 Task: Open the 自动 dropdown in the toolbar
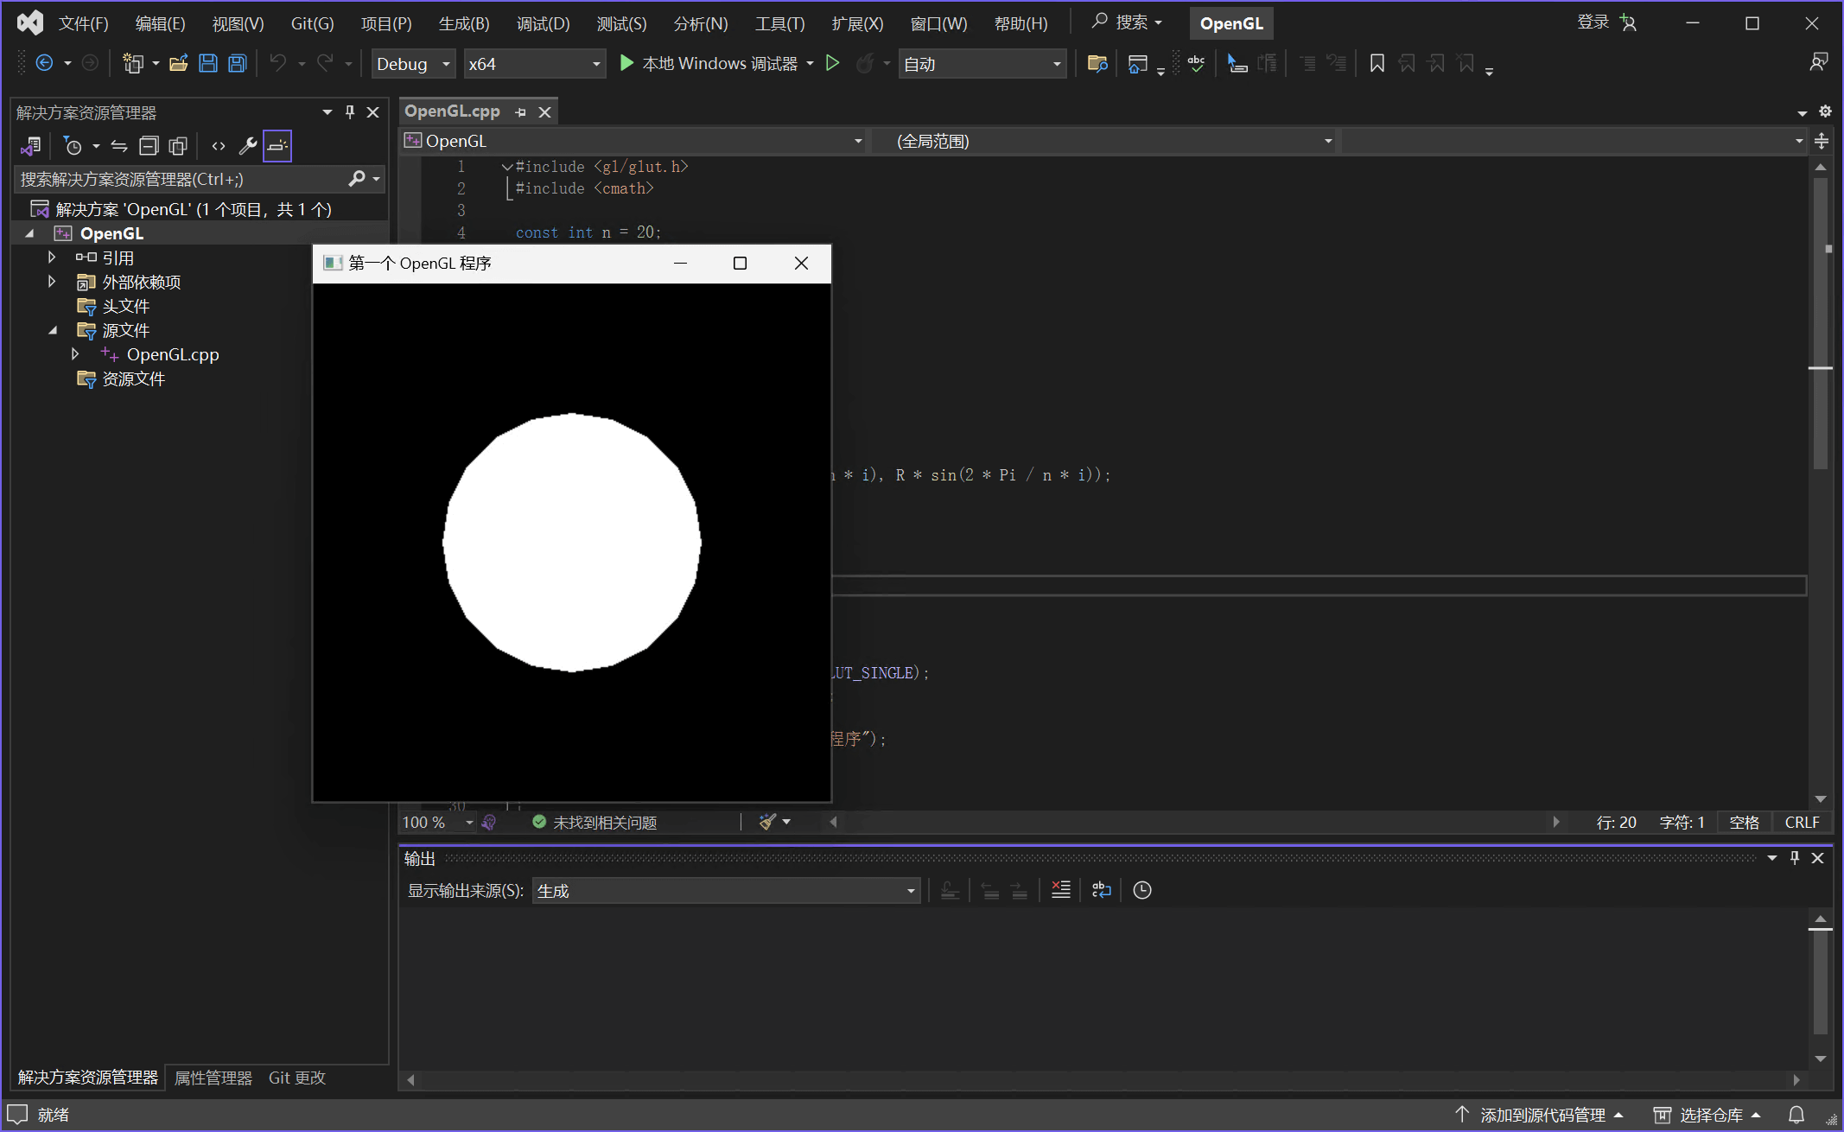coord(982,64)
